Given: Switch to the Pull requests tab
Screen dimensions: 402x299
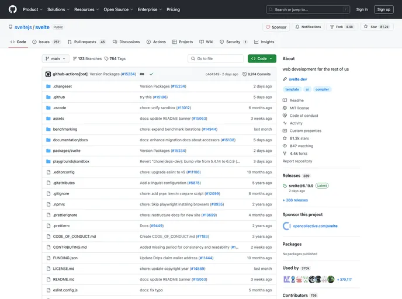Looking at the screenshot, I should point(86,42).
